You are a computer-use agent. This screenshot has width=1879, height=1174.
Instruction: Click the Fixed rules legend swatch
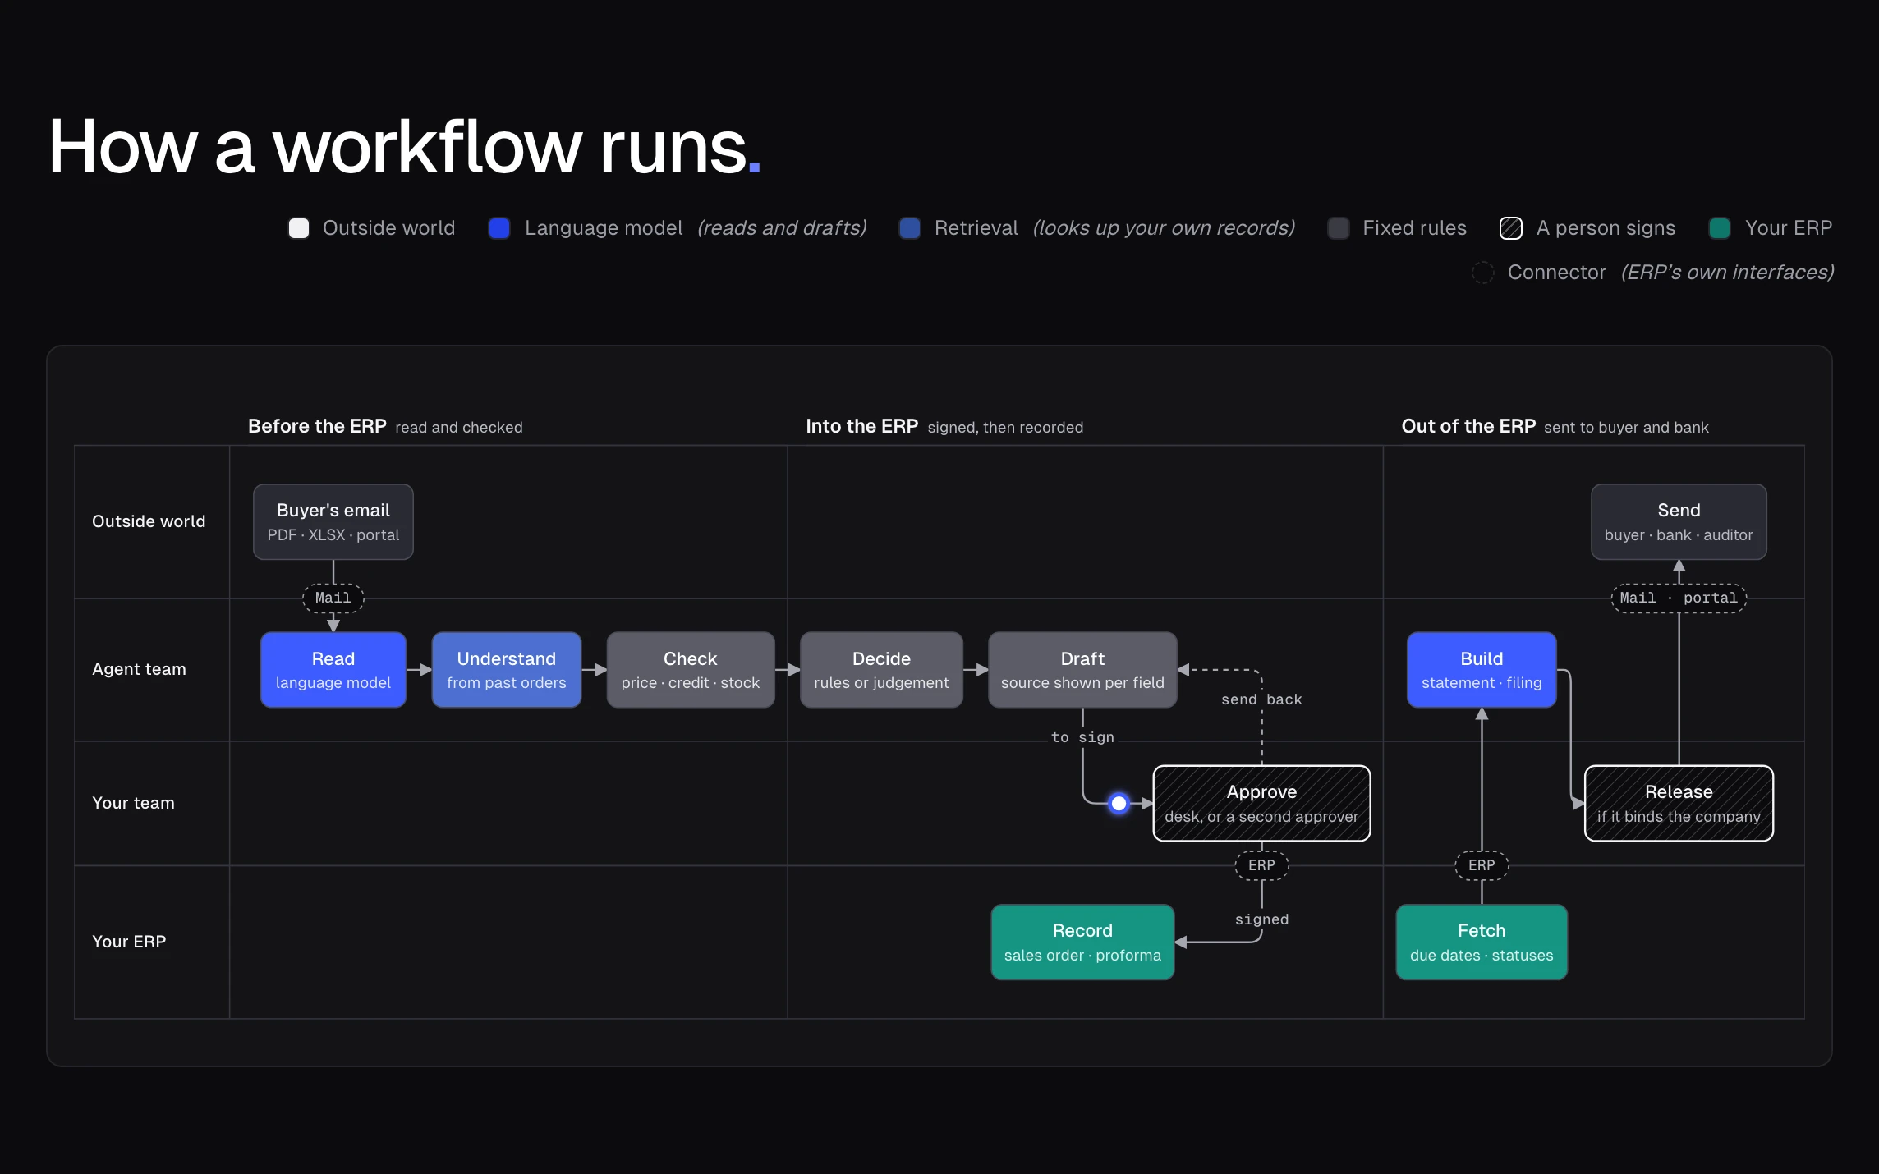1339,228
